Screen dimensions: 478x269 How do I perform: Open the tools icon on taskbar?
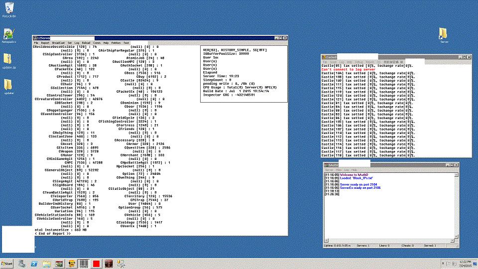[121, 264]
